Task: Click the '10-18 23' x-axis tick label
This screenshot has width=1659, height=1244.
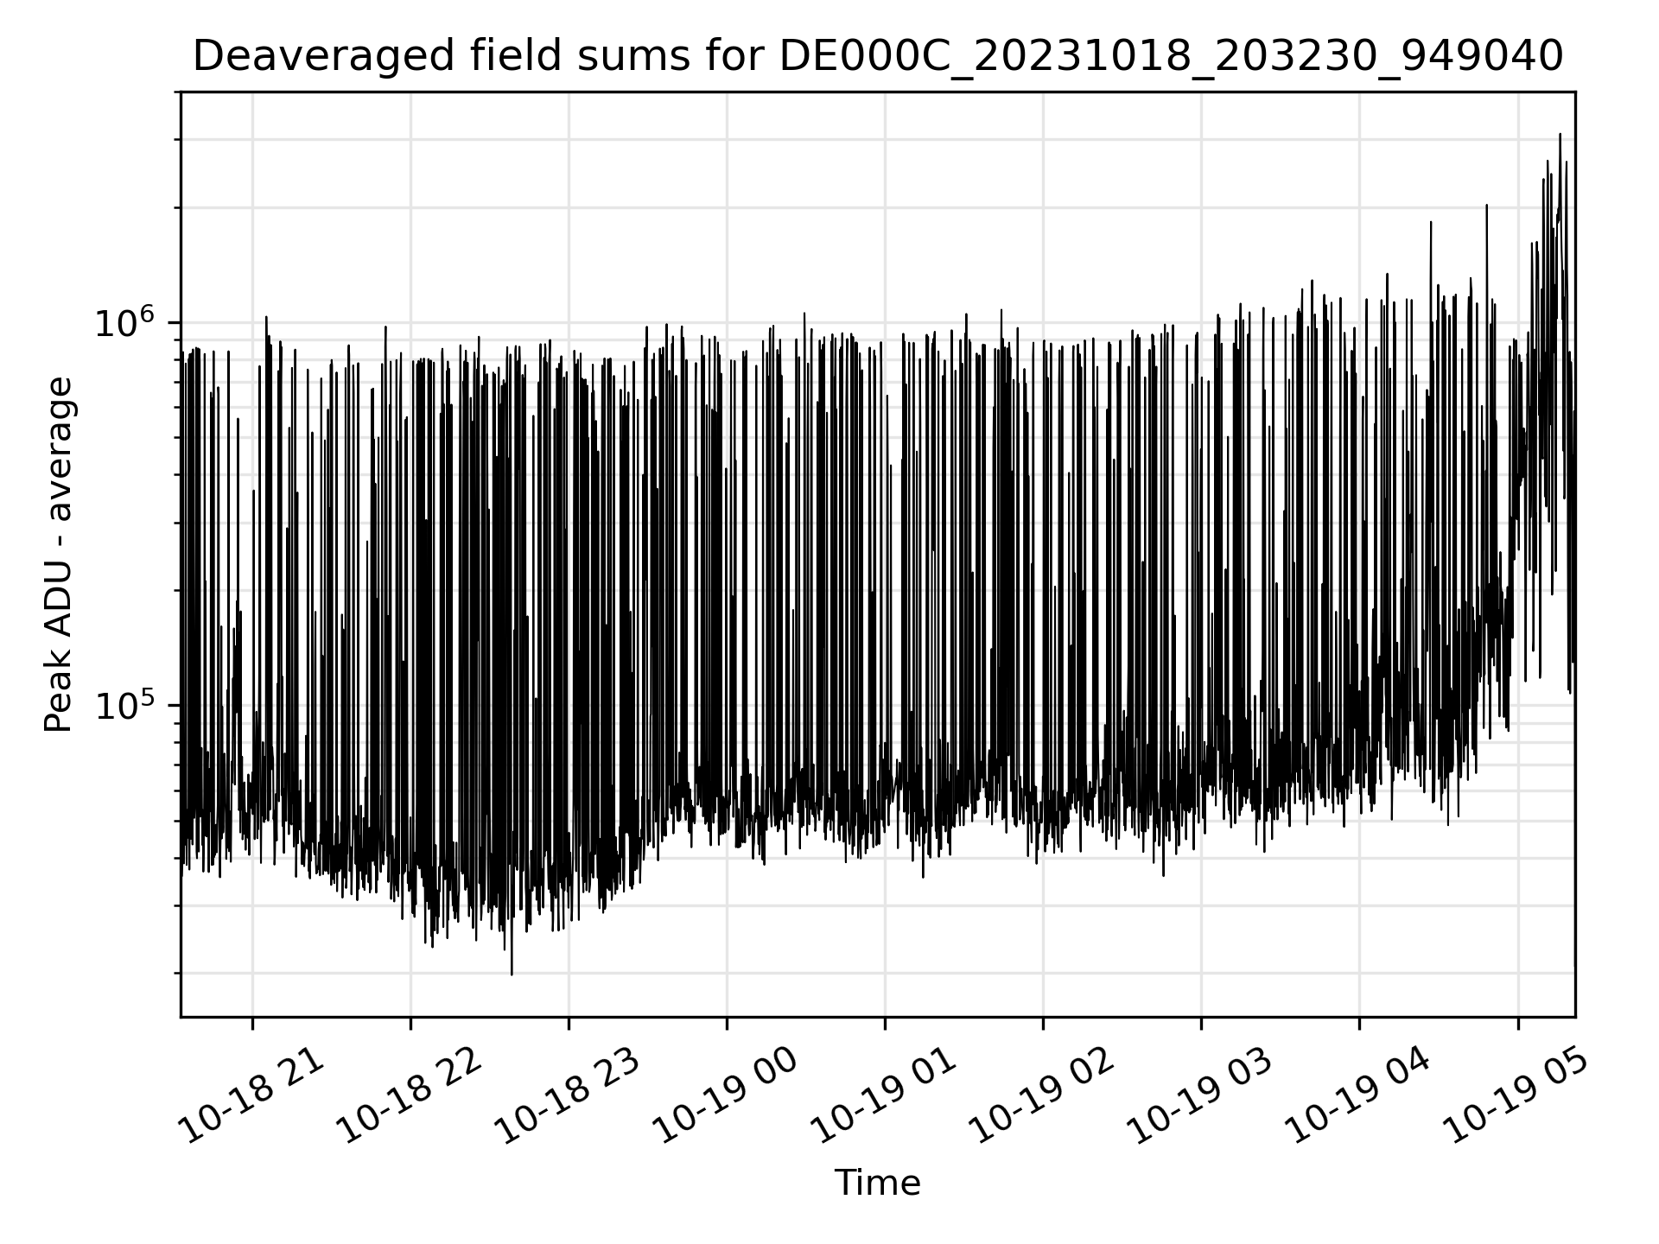Action: click(568, 1096)
